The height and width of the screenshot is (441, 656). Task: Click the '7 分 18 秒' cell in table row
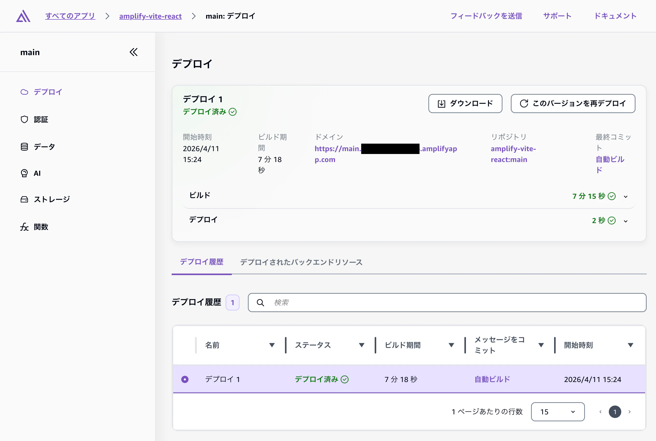(401, 379)
